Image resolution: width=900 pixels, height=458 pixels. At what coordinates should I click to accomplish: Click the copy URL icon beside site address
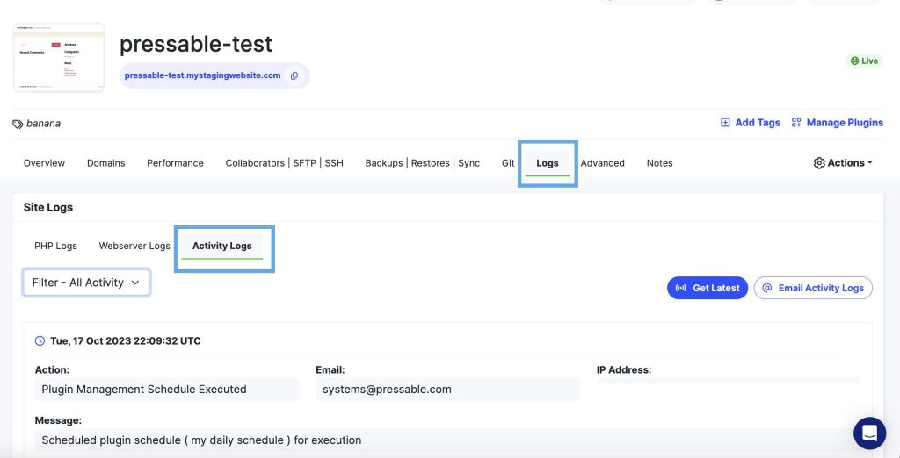pyautogui.click(x=294, y=75)
